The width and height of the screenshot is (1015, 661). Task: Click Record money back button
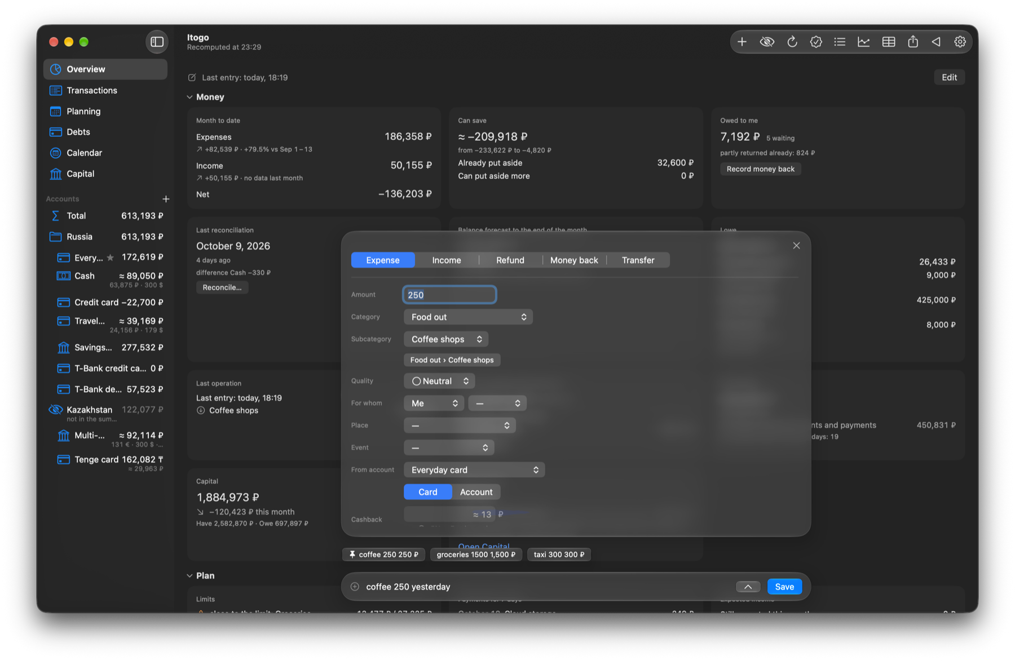761,169
